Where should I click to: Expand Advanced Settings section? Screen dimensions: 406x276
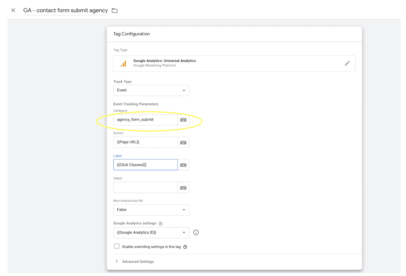[x=135, y=261]
